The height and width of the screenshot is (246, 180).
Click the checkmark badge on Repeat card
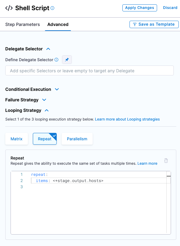[x=54, y=135]
